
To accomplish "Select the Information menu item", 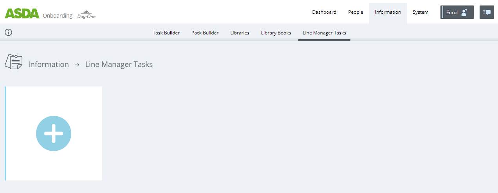I will [x=388, y=12].
